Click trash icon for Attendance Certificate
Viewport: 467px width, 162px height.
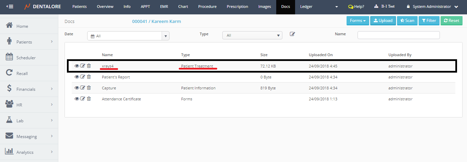tap(89, 99)
